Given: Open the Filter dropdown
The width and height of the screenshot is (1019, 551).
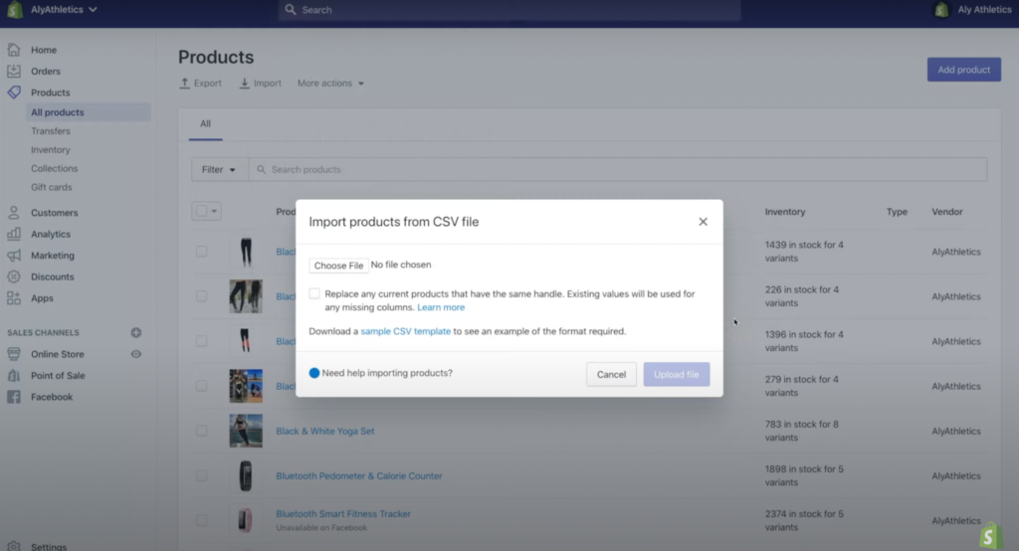Looking at the screenshot, I should [x=218, y=170].
